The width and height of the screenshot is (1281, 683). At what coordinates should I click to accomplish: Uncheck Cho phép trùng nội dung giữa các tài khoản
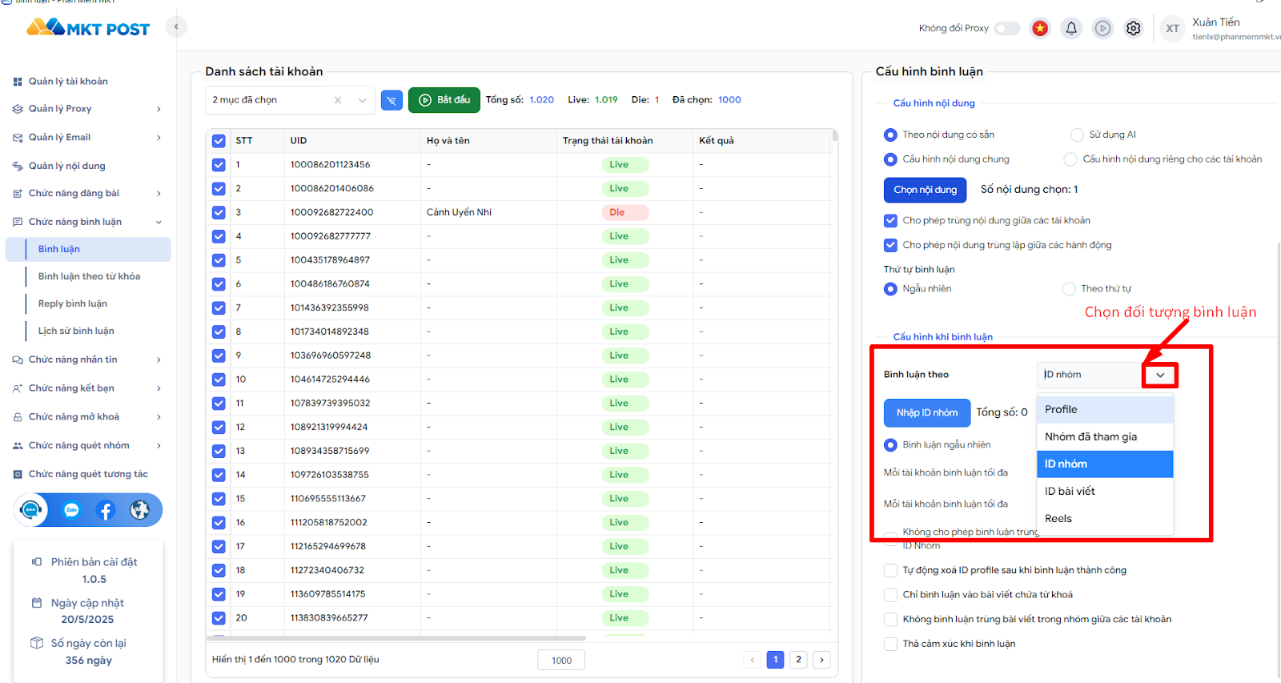click(890, 221)
